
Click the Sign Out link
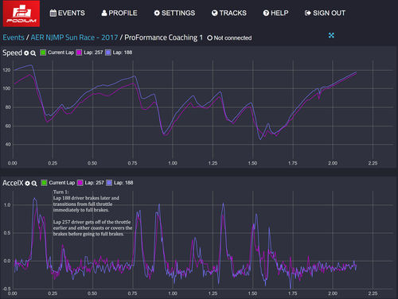pos(325,13)
